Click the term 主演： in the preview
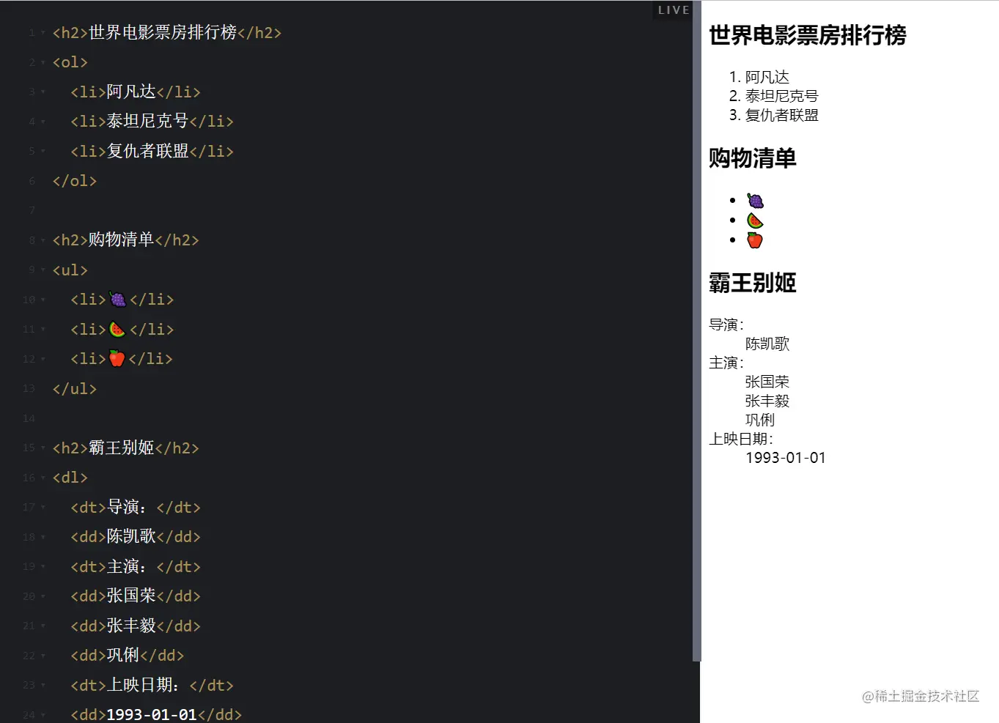The image size is (999, 723). 726,363
